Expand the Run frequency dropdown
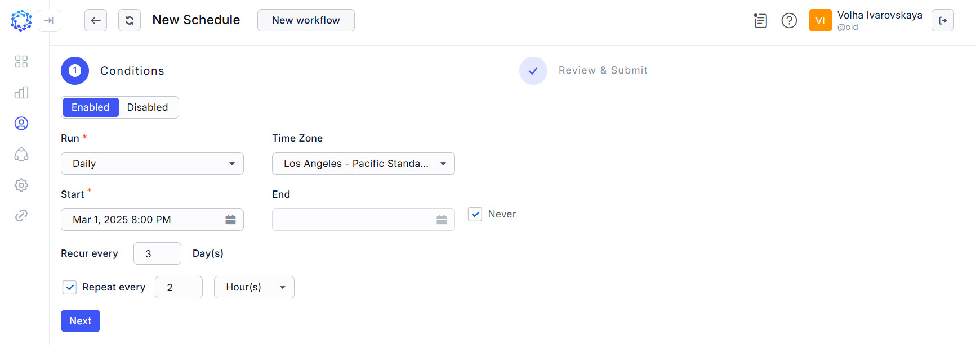The width and height of the screenshot is (976, 345). pos(152,164)
